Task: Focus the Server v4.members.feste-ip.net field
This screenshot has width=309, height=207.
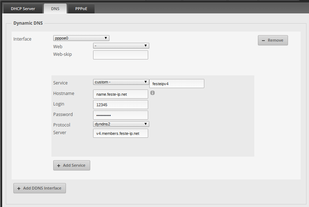Action: 121,133
